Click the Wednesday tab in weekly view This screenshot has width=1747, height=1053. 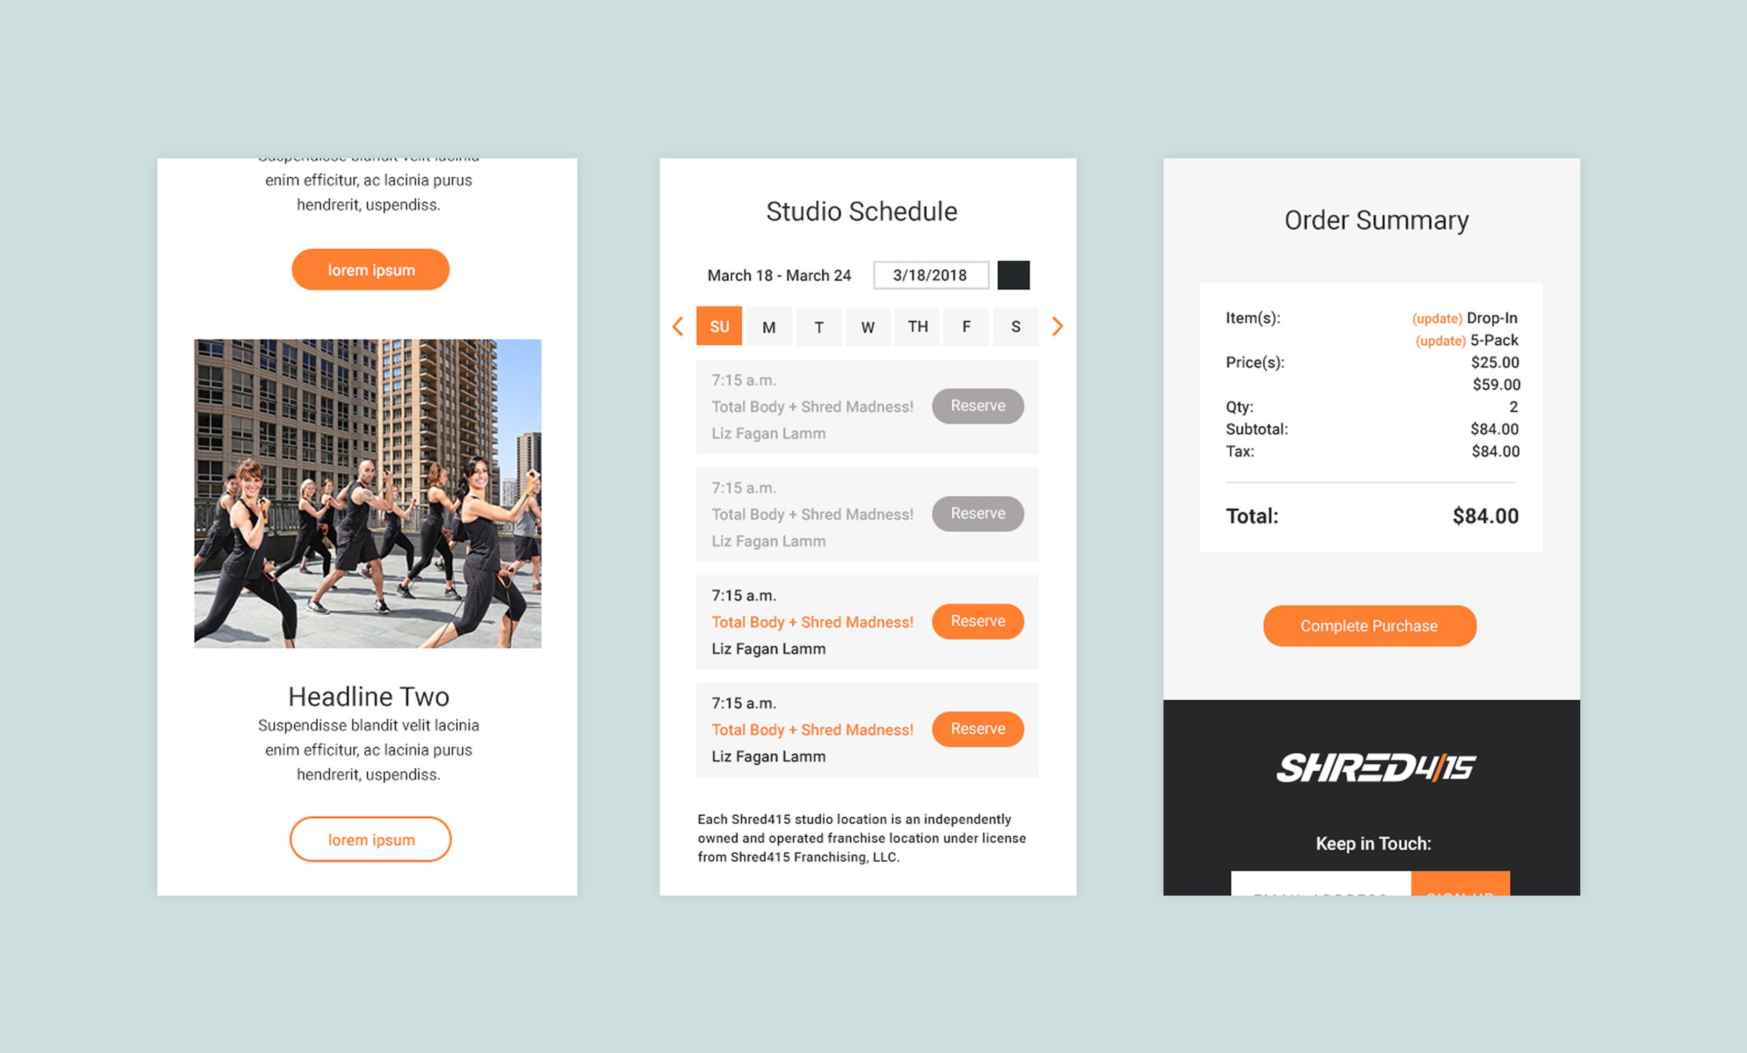(867, 327)
